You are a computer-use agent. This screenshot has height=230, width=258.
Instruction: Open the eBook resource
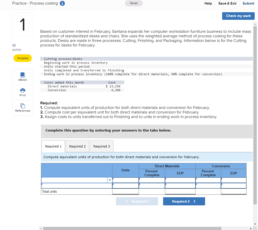pyautogui.click(x=22, y=77)
